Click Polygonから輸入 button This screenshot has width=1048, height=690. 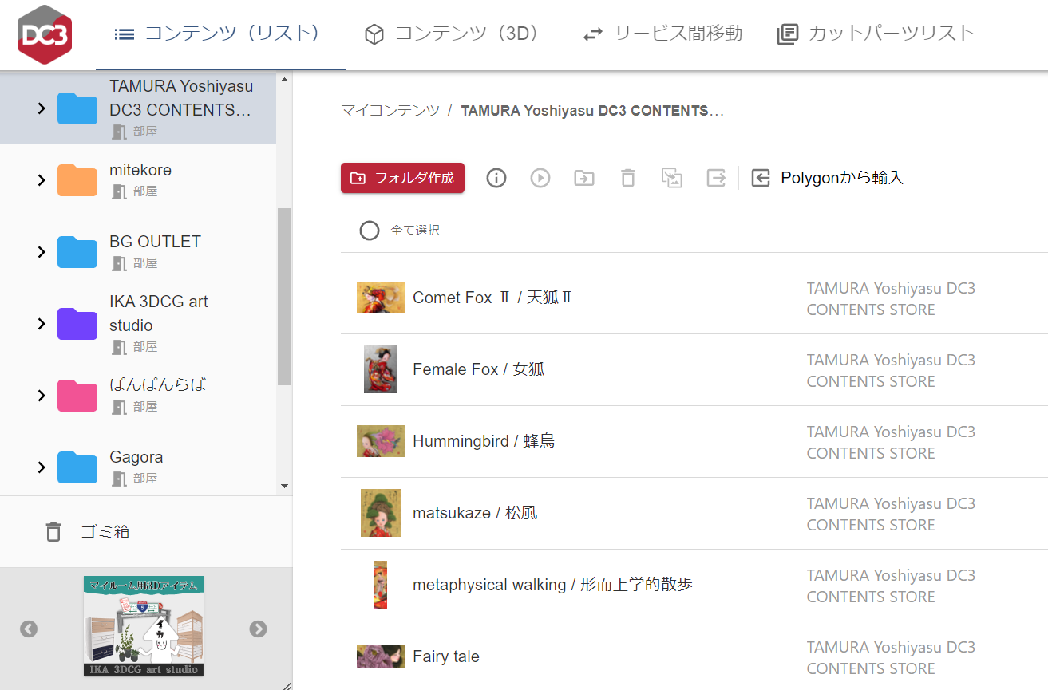(828, 178)
